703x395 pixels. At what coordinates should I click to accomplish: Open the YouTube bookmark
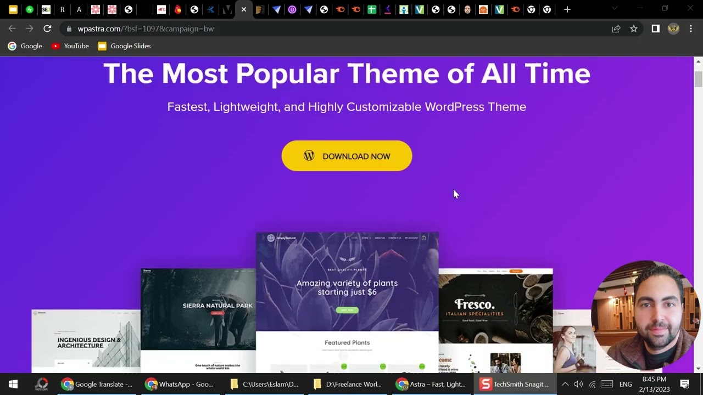coord(70,46)
